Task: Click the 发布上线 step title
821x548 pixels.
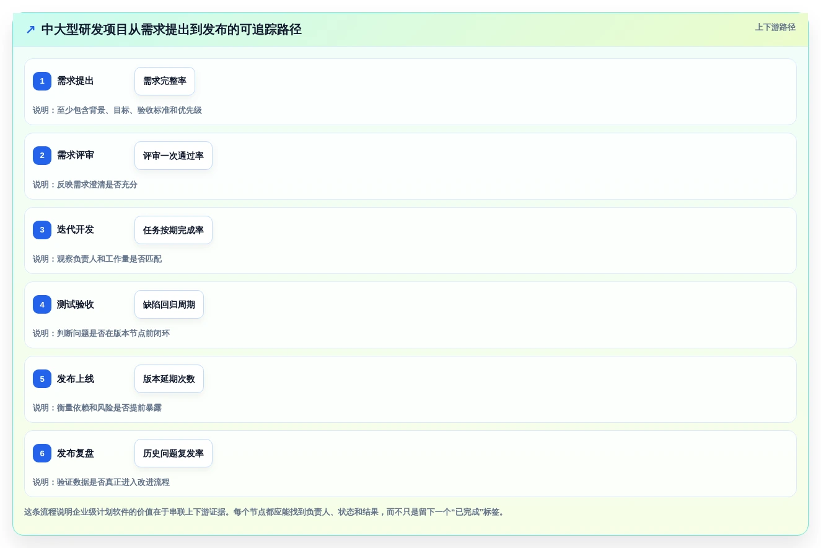Action: click(x=76, y=379)
